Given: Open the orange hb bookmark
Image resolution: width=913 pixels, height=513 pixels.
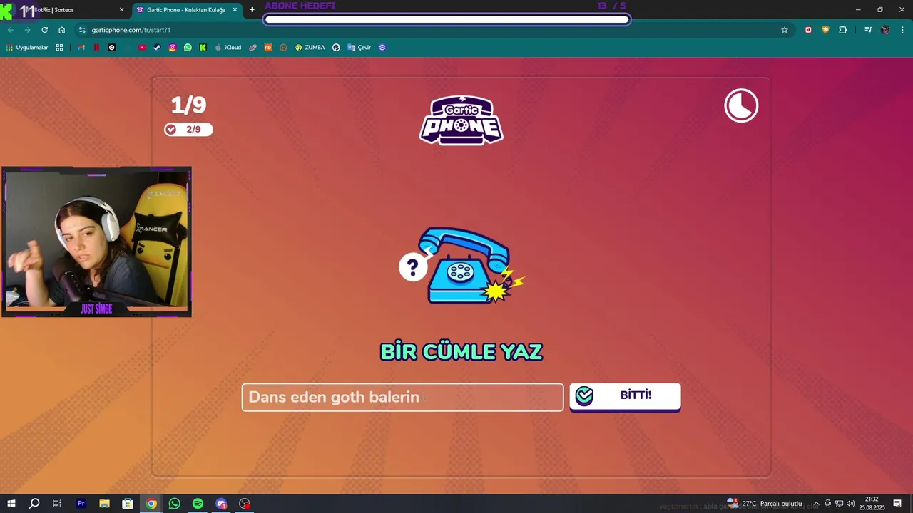Looking at the screenshot, I should click(268, 48).
